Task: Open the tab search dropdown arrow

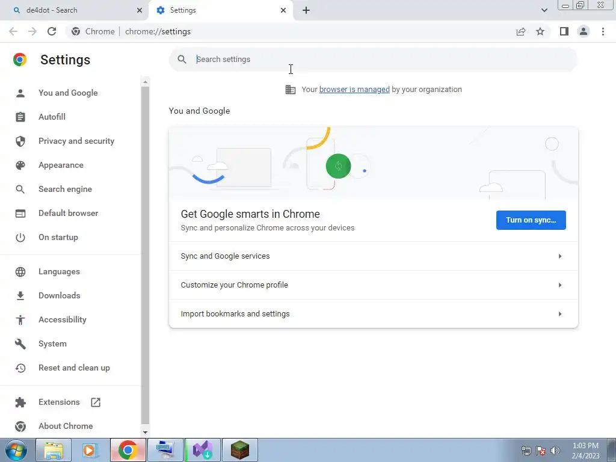Action: [x=544, y=10]
